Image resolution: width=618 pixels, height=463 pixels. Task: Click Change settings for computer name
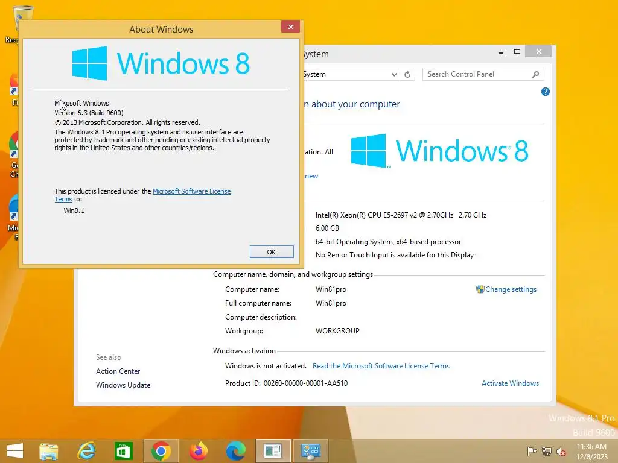(511, 289)
